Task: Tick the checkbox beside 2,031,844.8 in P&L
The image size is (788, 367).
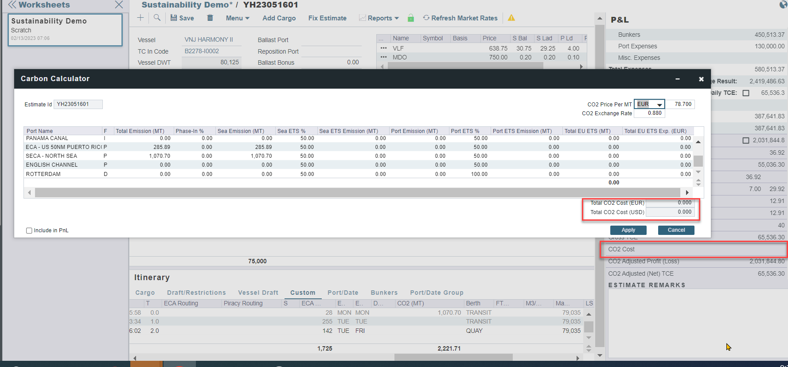Action: pyautogui.click(x=746, y=140)
